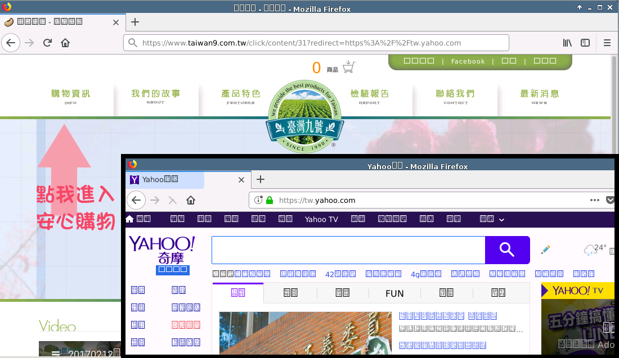Click the taiwan9.com.tw URL field

pyautogui.click(x=316, y=43)
